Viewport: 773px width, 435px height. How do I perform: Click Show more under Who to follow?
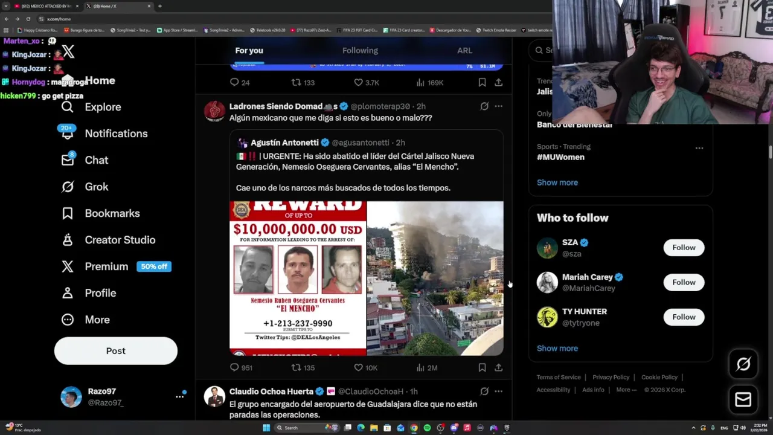point(557,348)
